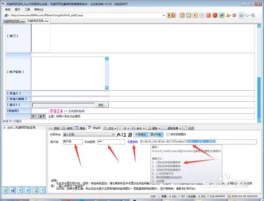Open the 命令 tab dropdown arrow
Screen dimensions: 264x201
(x=144, y=128)
